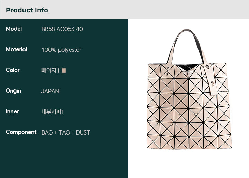
Task: Click the metal snap rivets on bag
Action: 167,71
